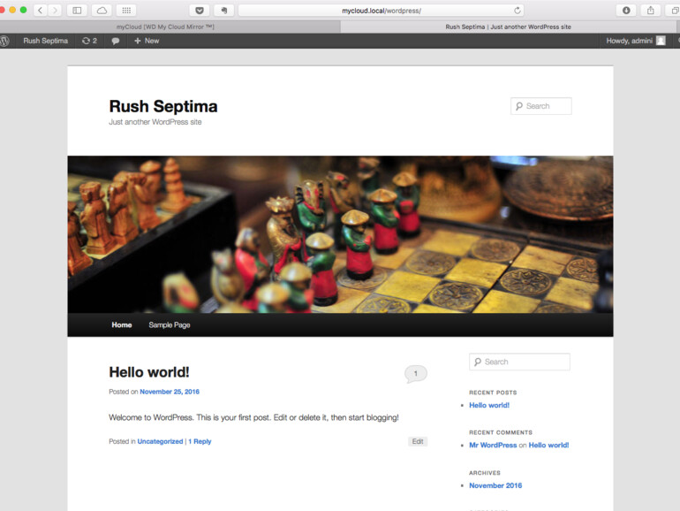Click the Pocket extension icon
Screen dimensions: 680x511
click(x=200, y=10)
